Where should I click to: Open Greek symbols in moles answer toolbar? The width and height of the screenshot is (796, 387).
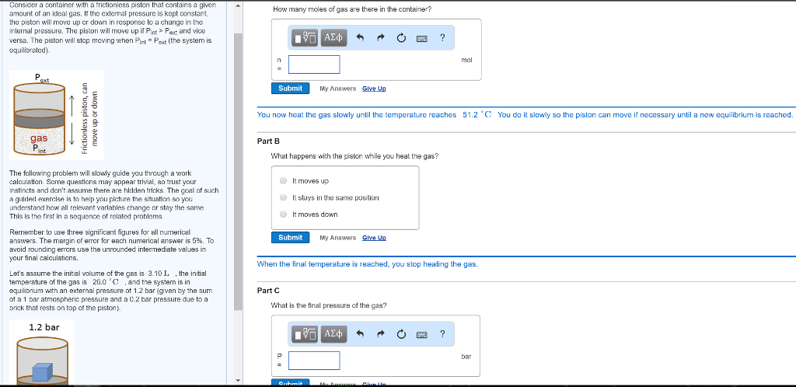[333, 38]
